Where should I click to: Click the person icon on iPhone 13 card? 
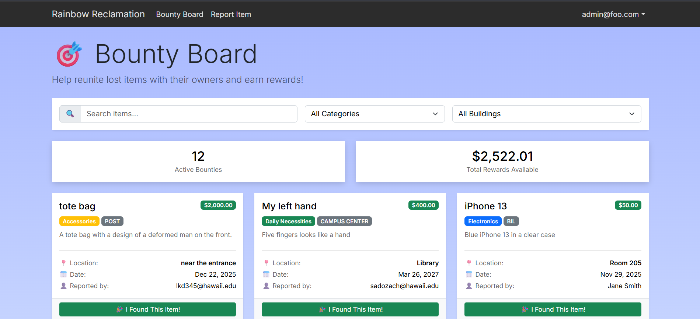469,286
